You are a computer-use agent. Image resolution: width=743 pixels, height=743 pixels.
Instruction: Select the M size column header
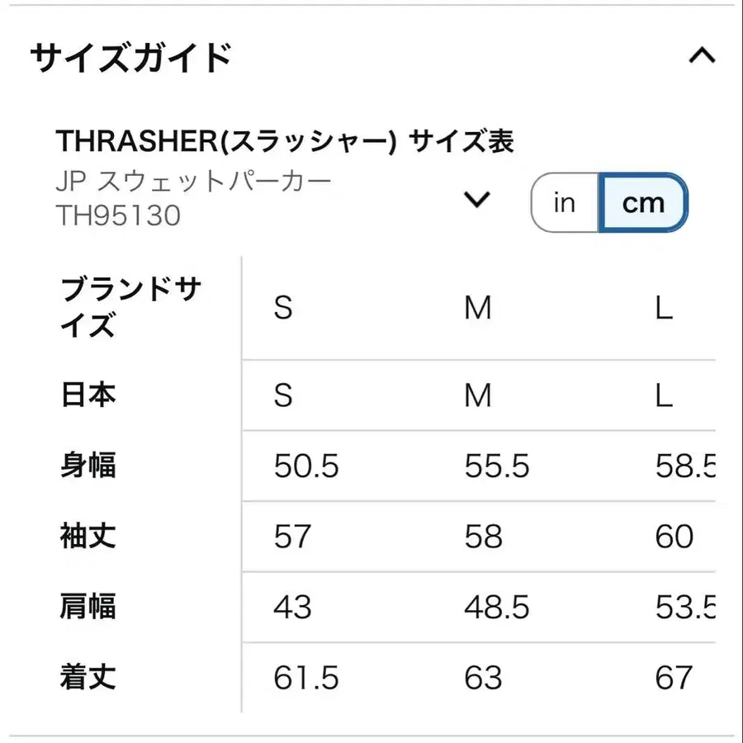coord(477,310)
